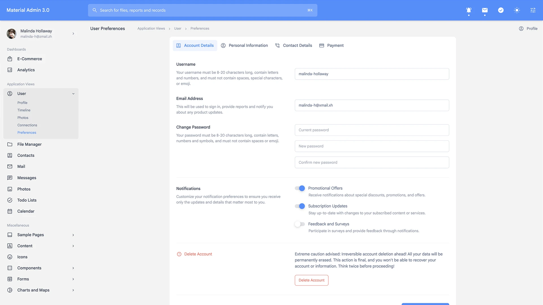
Task: Expand the Forms submenu chevron
Action: 73,279
